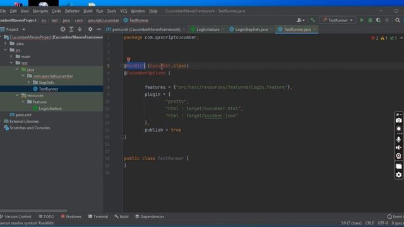Select Login.feature in project tree
This screenshot has width=404, height=227.
coord(50,108)
